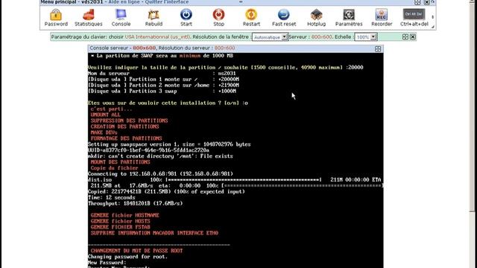Click Quitter l'interface link
The width and height of the screenshot is (477, 268).
(x=167, y=2)
